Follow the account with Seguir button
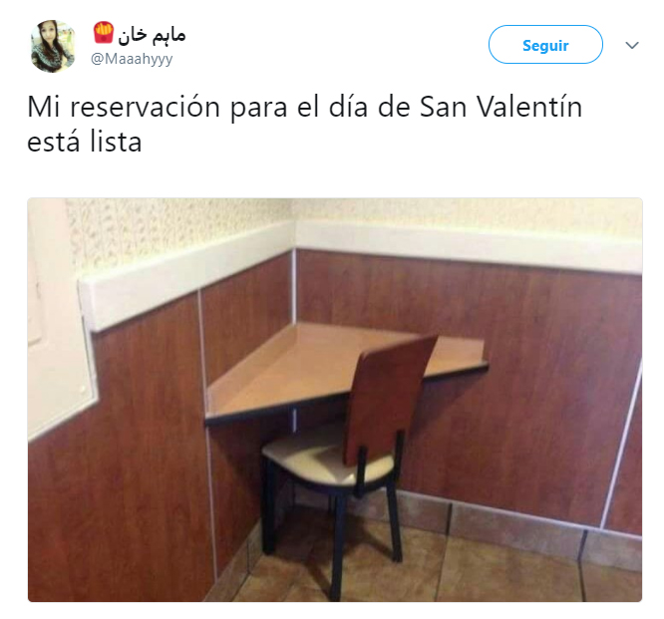 (x=545, y=45)
